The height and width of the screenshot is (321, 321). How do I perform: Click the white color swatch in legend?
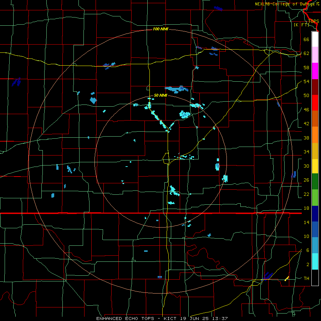[315, 39]
